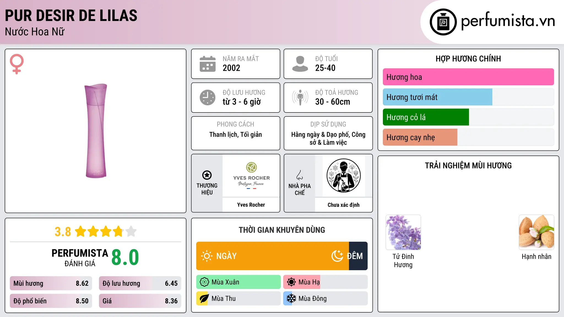
Task: Click the Thời gian khuyên dùng heading
Action: [x=282, y=230]
